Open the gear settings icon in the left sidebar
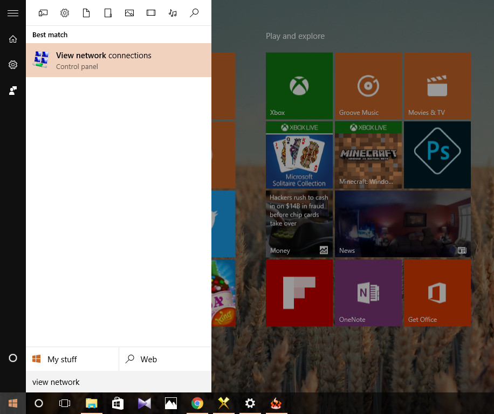 pyautogui.click(x=13, y=65)
